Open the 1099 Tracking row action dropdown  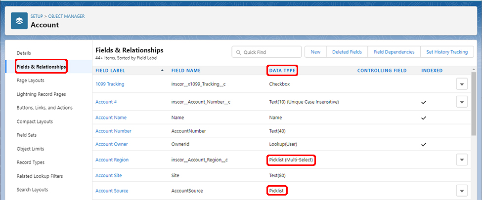click(461, 84)
